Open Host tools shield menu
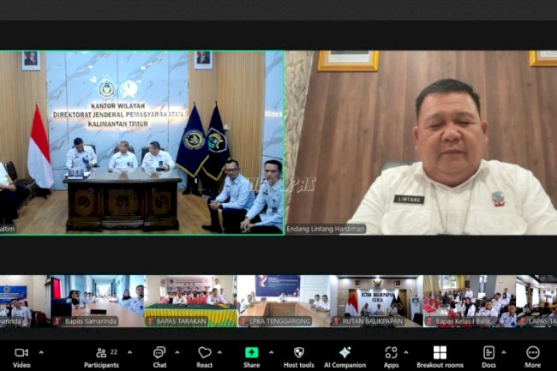This screenshot has height=371, width=557. coord(299,357)
